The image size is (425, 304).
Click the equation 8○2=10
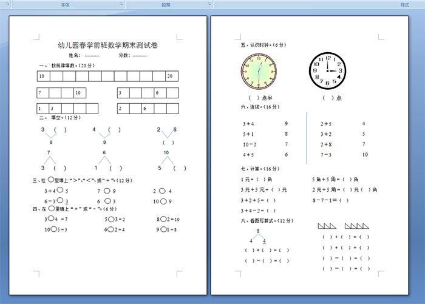click(168, 219)
